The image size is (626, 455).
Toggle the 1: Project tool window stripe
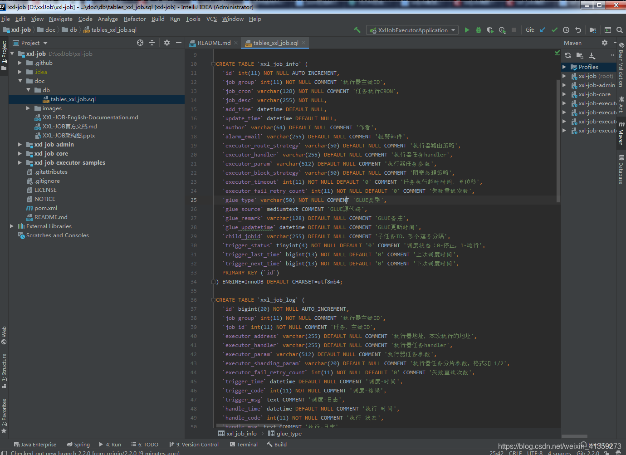click(4, 55)
